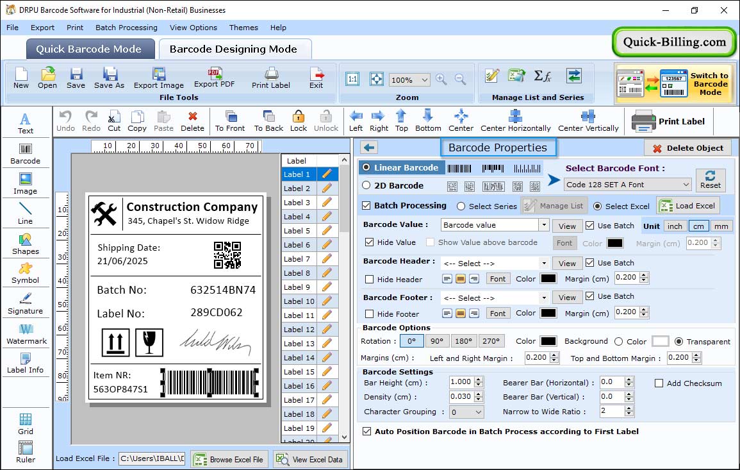Click View Excel Data button
The height and width of the screenshot is (470, 740).
[x=310, y=459]
